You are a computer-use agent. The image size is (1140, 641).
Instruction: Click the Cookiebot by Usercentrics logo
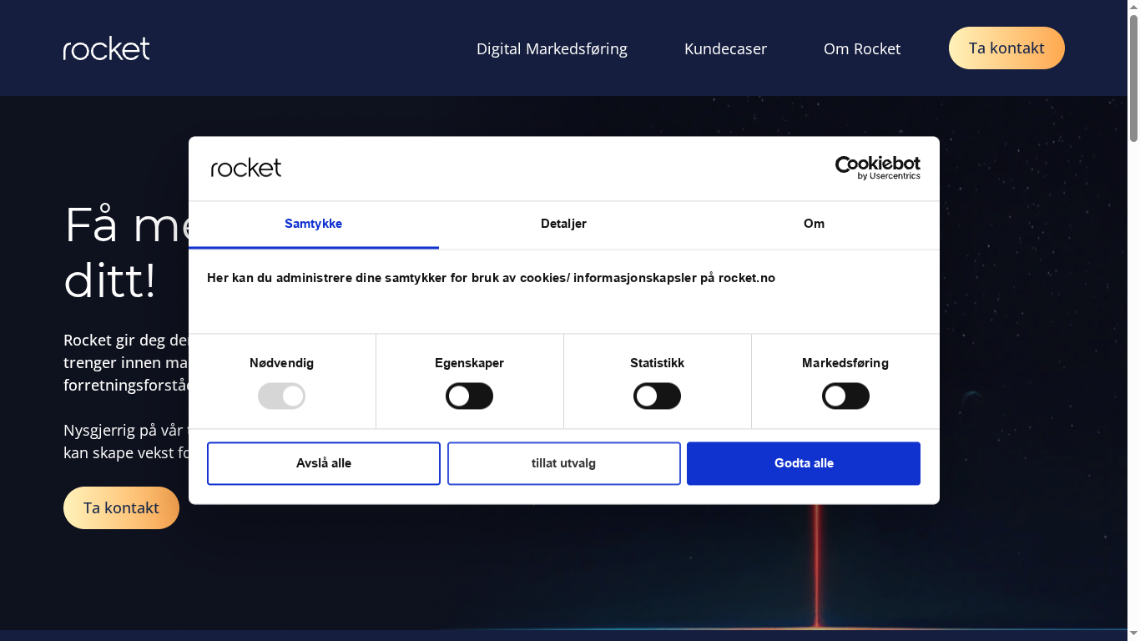click(x=878, y=167)
